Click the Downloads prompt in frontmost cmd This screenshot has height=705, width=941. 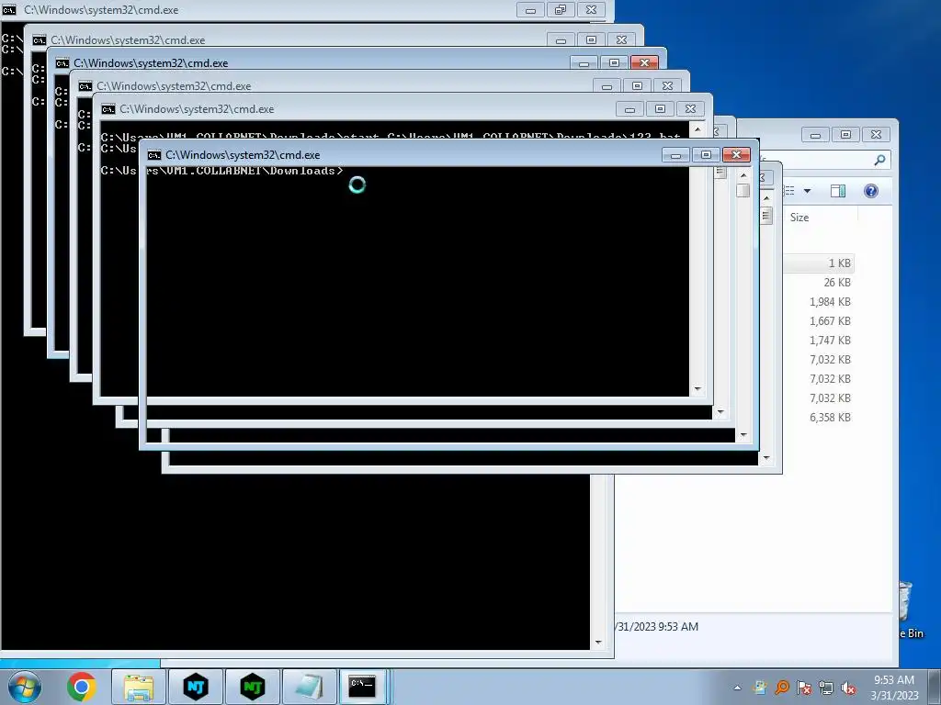click(244, 171)
